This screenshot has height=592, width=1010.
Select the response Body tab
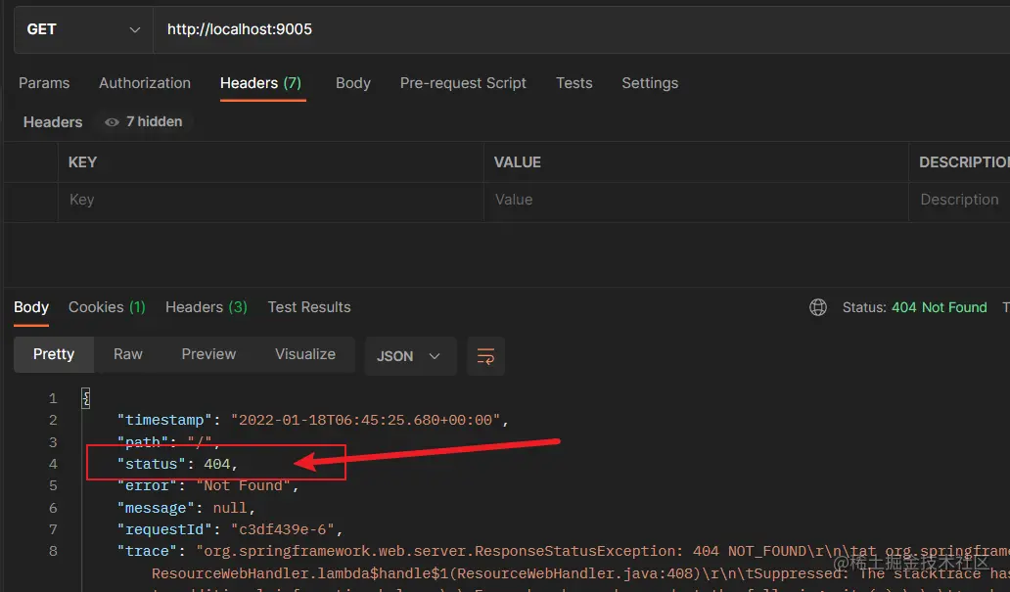tap(31, 307)
